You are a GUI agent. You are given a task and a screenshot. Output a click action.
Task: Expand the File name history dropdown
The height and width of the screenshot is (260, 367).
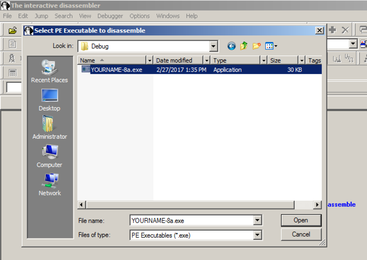coord(257,220)
